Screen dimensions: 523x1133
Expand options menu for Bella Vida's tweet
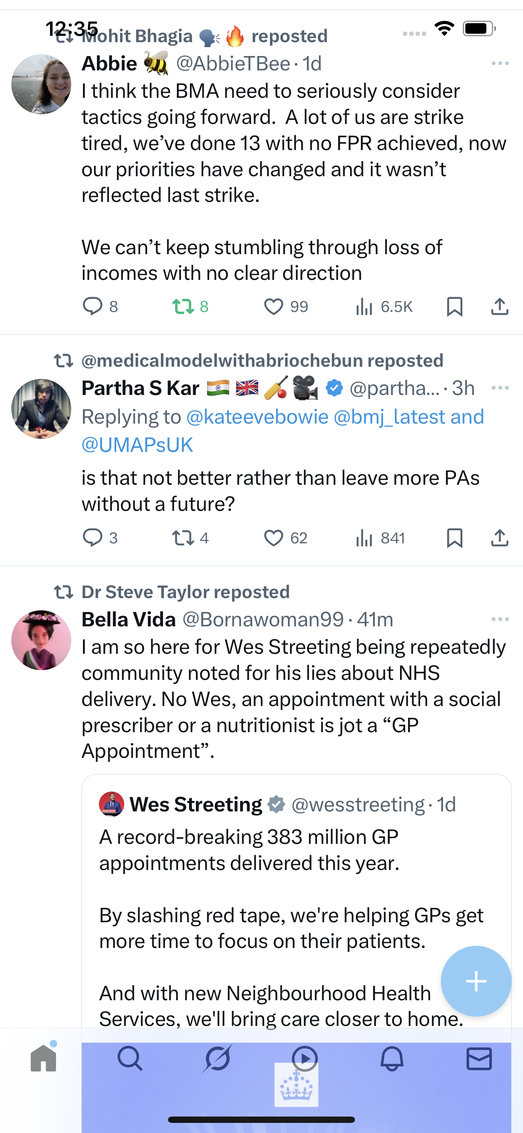(500, 619)
